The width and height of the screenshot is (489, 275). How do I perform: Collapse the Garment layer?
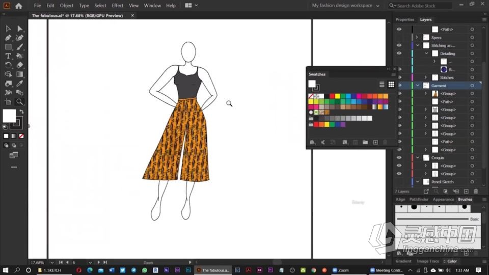pyautogui.click(x=418, y=86)
